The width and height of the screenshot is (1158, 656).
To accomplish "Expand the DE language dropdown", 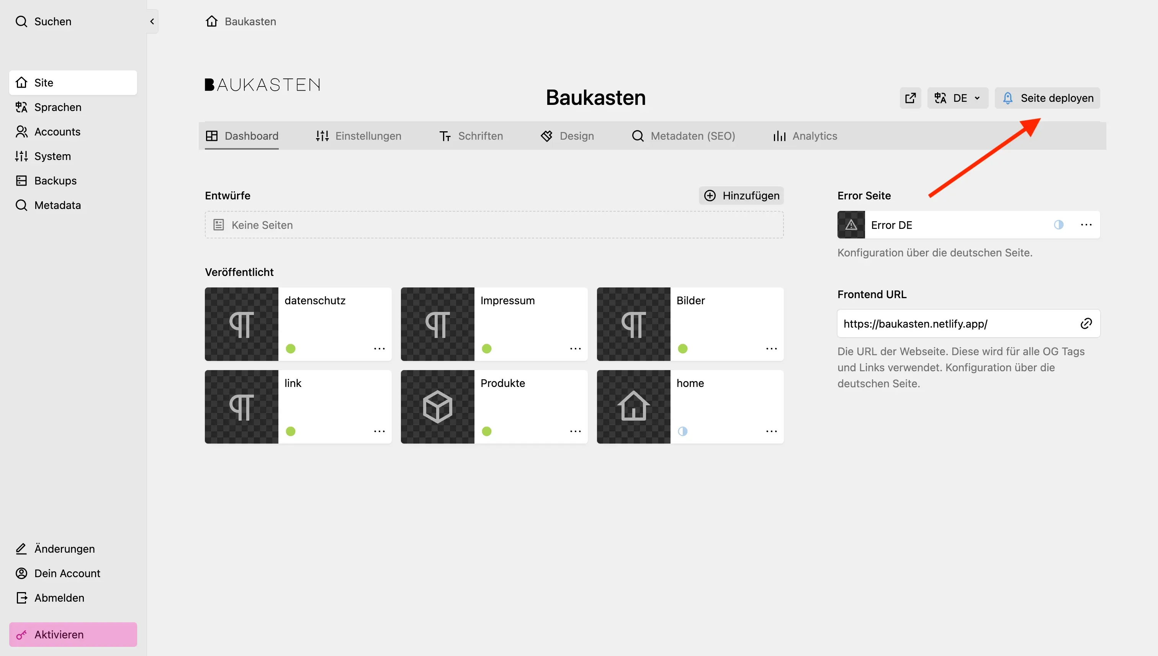I will (x=957, y=98).
